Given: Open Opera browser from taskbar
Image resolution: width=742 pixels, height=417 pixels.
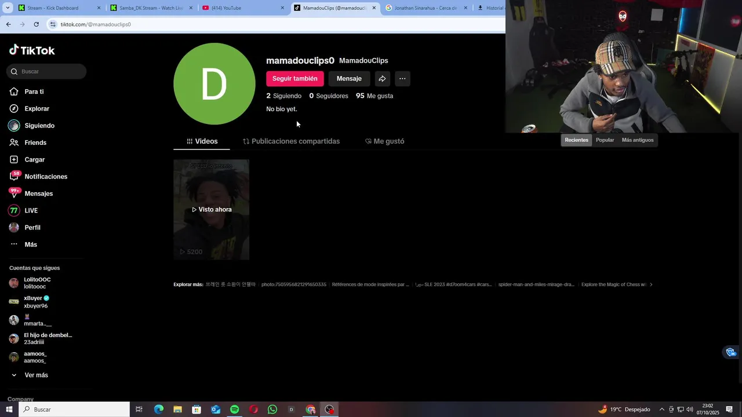Looking at the screenshot, I should (x=253, y=409).
